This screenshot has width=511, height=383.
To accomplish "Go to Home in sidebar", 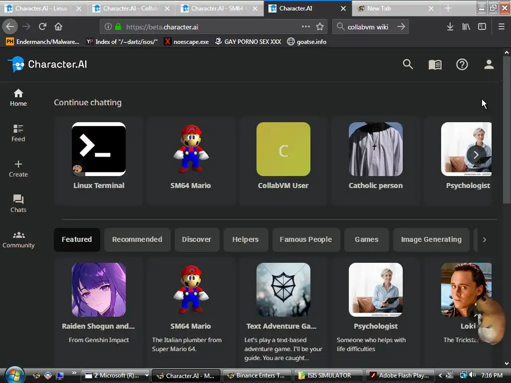I will (x=18, y=97).
